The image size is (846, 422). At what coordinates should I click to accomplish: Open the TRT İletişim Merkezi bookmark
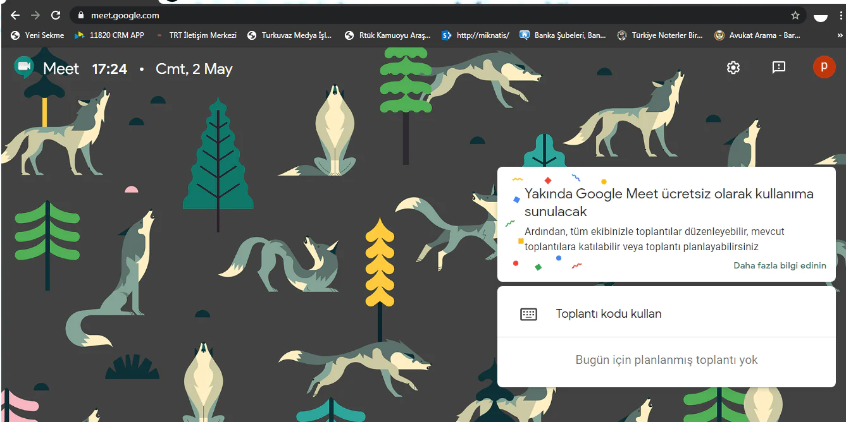pos(196,35)
